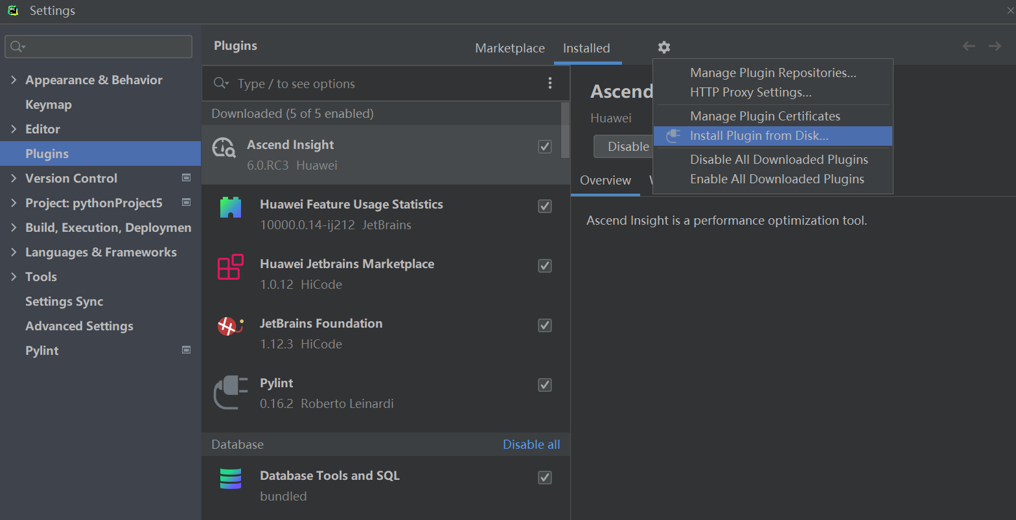
Task: Choose Manage Plugin Certificates menu item
Action: pos(772,116)
